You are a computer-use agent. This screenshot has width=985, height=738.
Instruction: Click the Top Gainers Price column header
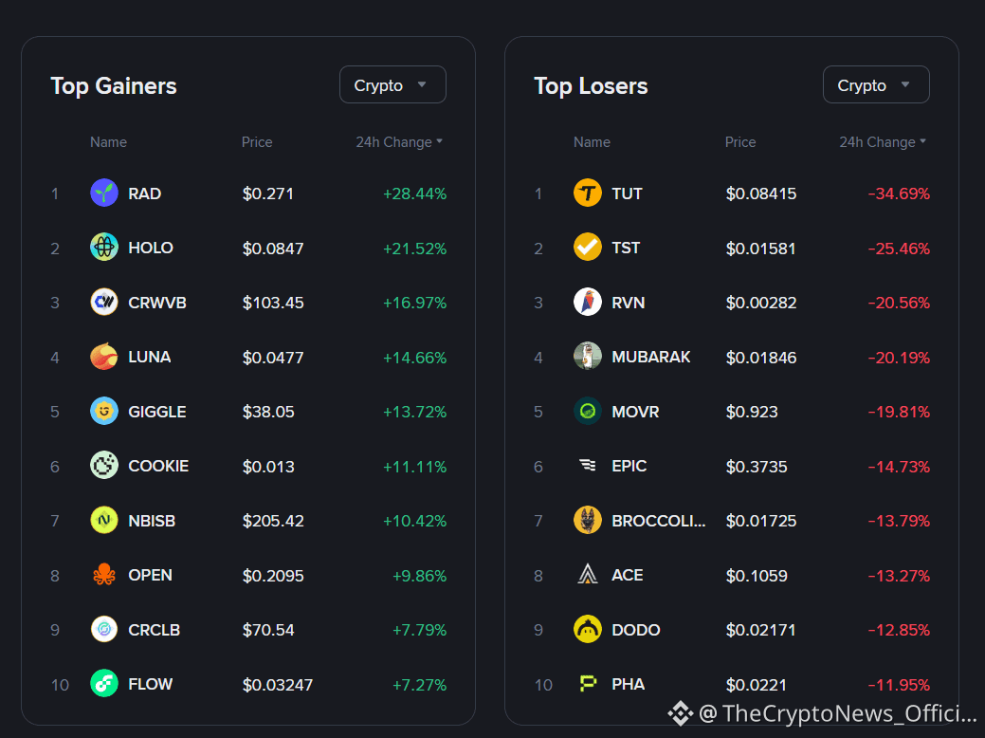click(x=257, y=142)
